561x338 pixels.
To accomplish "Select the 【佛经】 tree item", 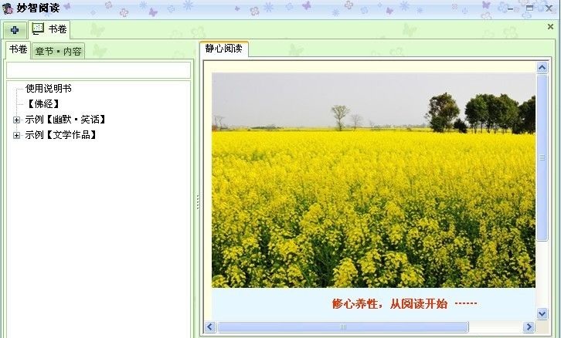I will [x=43, y=104].
